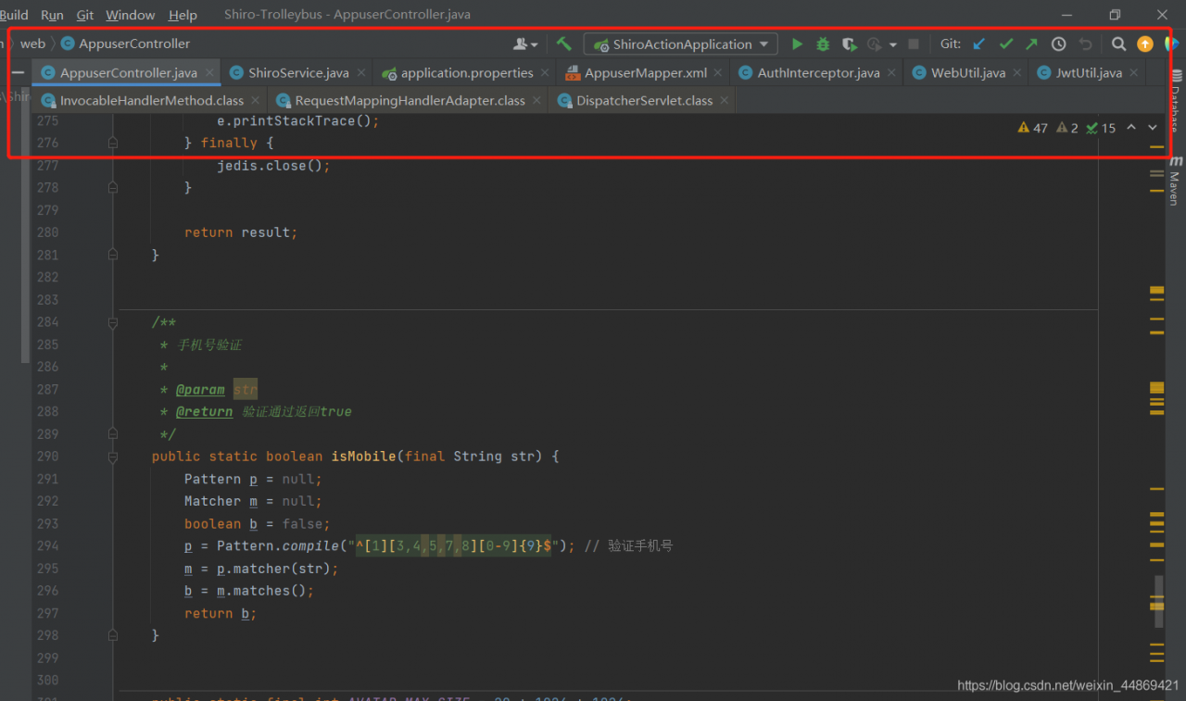Run the application with the green play button

tap(797, 44)
